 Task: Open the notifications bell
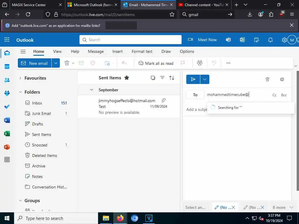(x=270, y=40)
